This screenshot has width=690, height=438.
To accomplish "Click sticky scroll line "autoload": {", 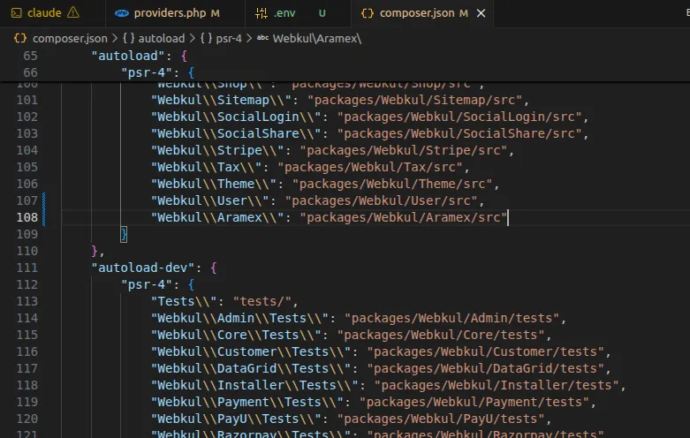I will tap(139, 56).
